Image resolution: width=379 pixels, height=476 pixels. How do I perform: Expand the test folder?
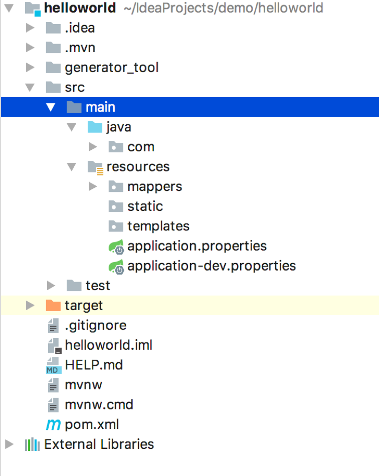(51, 286)
